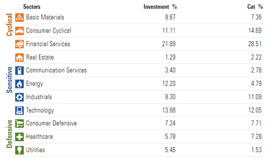Click the Energy droplet icon
The width and height of the screenshot is (268, 159).
click(x=19, y=84)
